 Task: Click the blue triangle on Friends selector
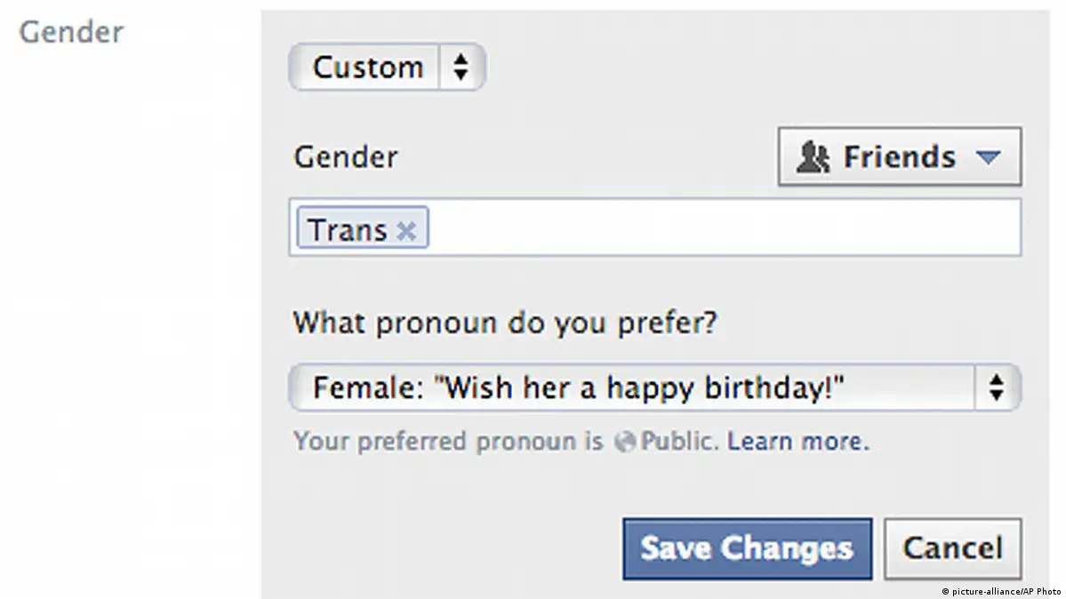(988, 158)
